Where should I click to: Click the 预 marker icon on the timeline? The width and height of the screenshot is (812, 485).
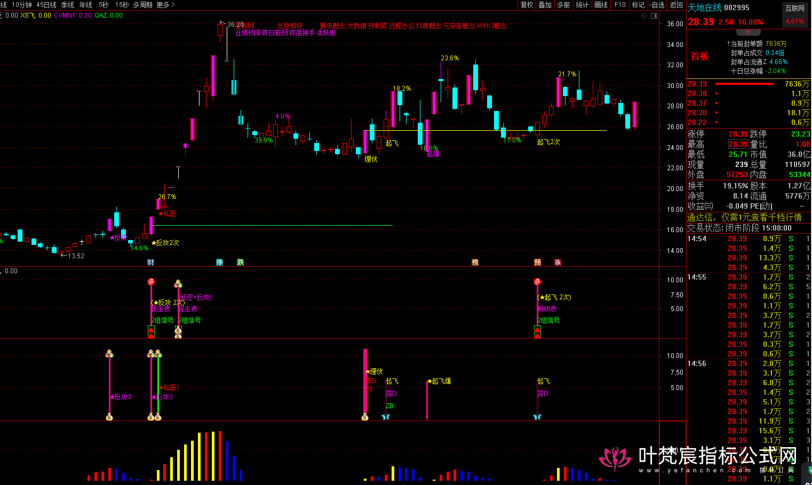coord(537,262)
